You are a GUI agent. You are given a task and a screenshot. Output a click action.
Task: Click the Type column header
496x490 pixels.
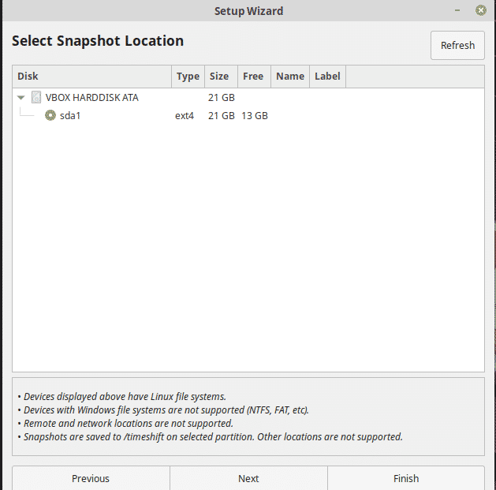pyautogui.click(x=188, y=77)
